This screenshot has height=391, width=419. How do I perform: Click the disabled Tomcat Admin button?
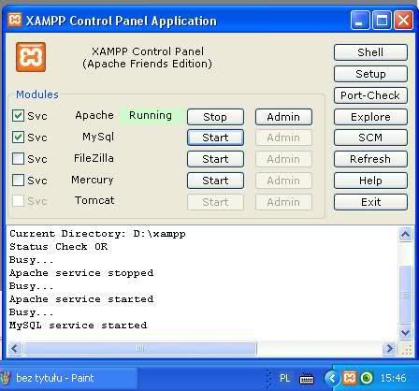pos(283,202)
